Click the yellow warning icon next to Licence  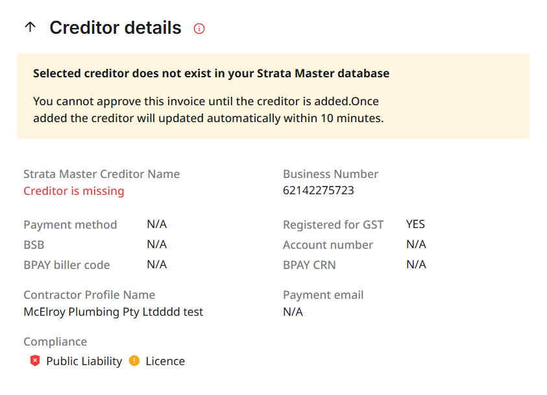pyautogui.click(x=136, y=361)
